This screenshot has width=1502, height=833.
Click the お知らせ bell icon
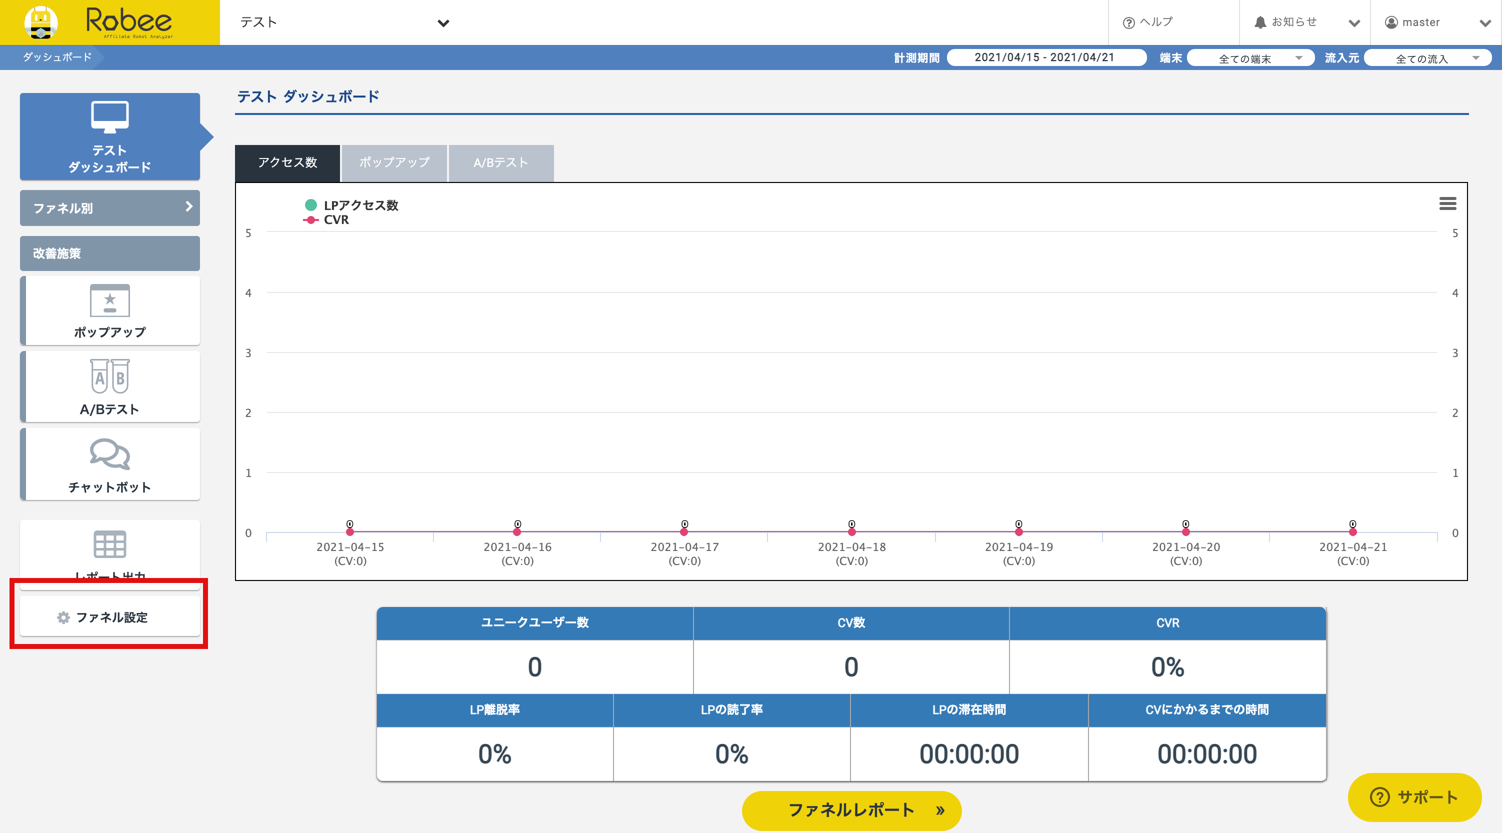[x=1260, y=22]
